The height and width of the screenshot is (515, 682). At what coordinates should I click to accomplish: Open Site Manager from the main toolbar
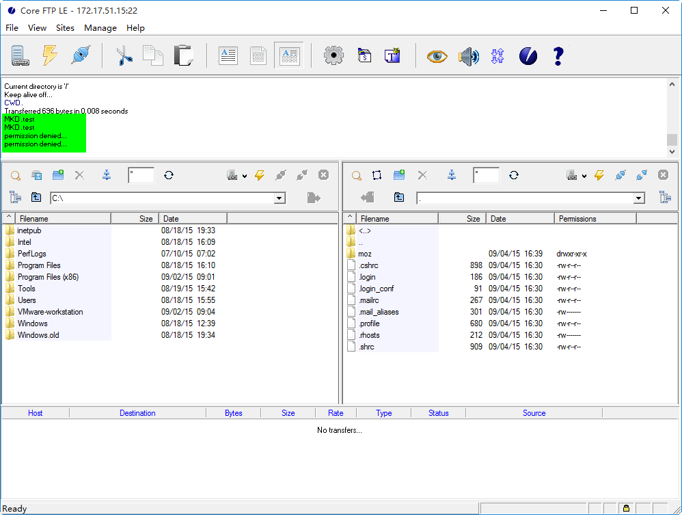[x=20, y=55]
